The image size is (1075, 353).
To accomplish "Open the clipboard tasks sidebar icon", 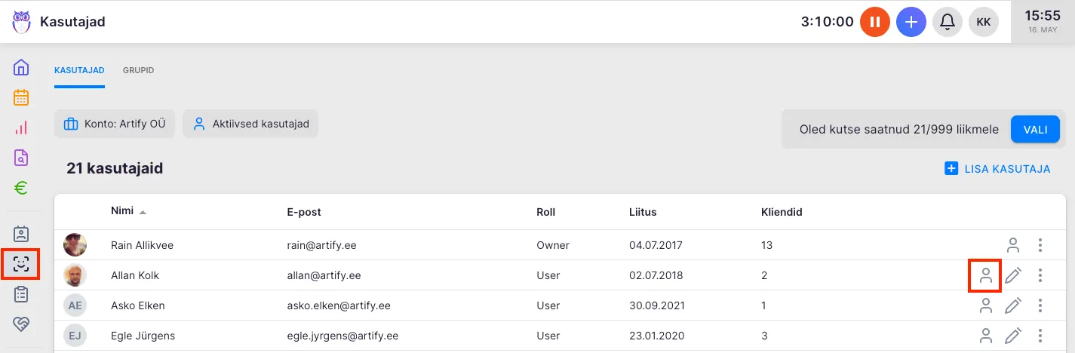I will tap(21, 294).
